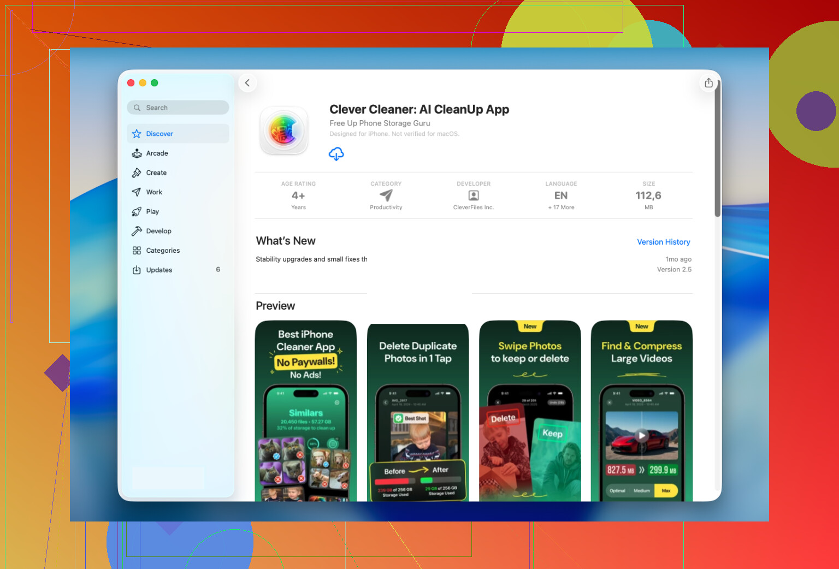The height and width of the screenshot is (569, 839).
Task: Open the Develop section
Action: coord(178,231)
